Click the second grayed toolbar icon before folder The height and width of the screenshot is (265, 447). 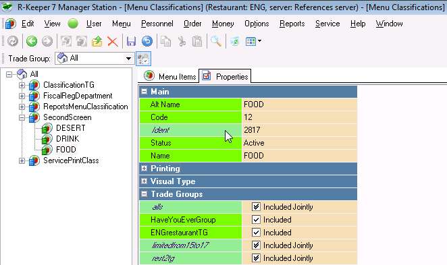[82, 42]
